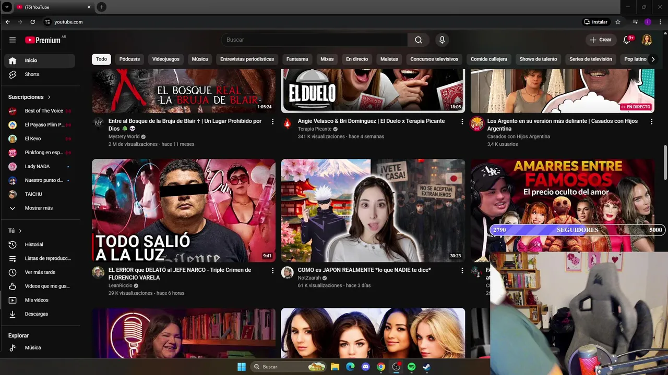This screenshot has height=375, width=668.
Task: Open a new browser tab
Action: point(101,7)
